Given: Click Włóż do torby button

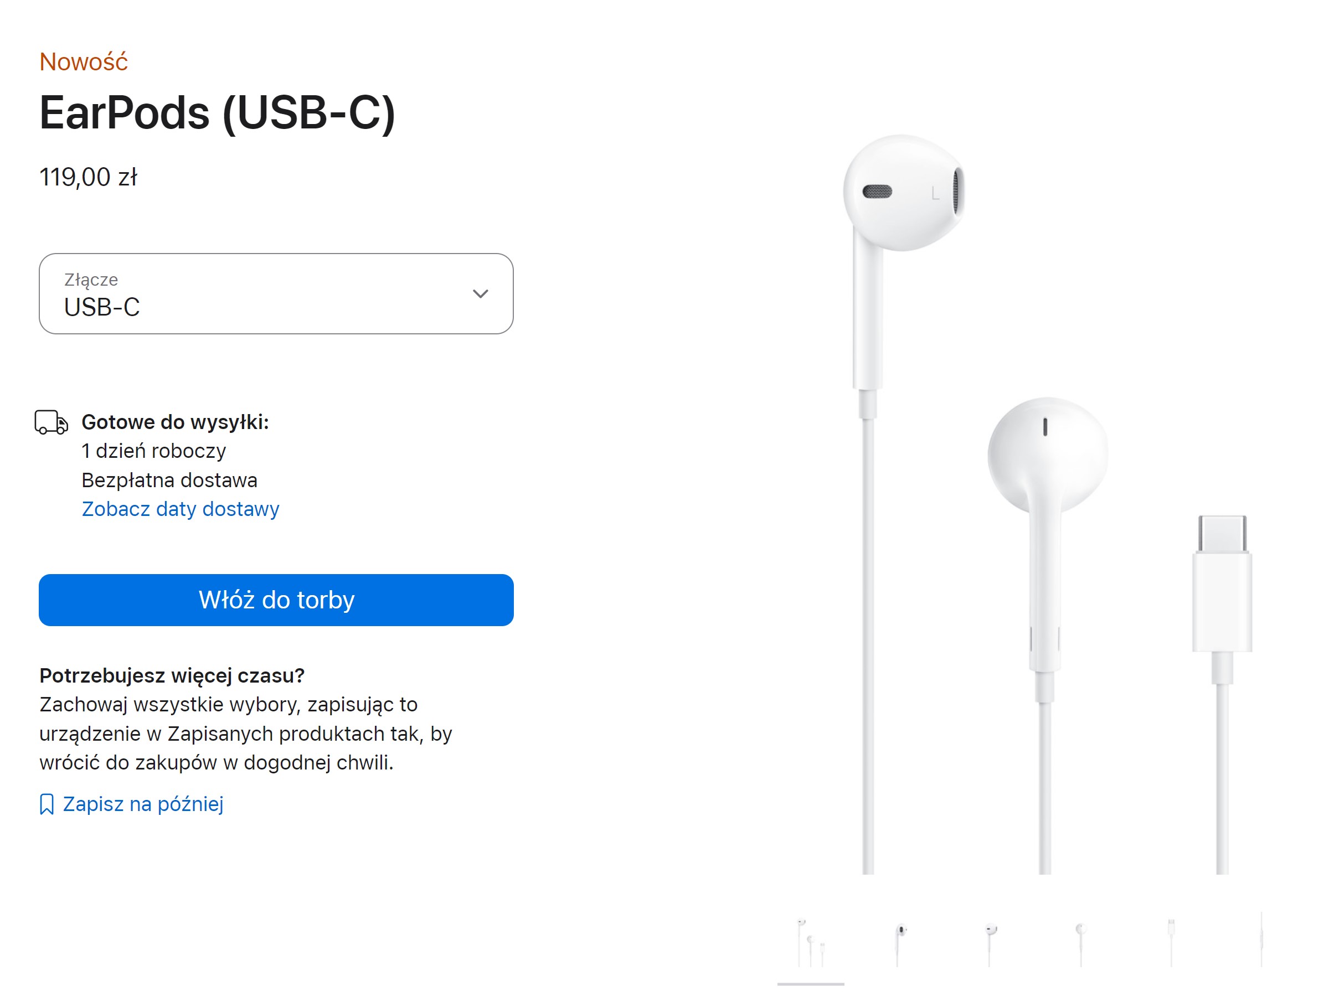Looking at the screenshot, I should pos(276,600).
